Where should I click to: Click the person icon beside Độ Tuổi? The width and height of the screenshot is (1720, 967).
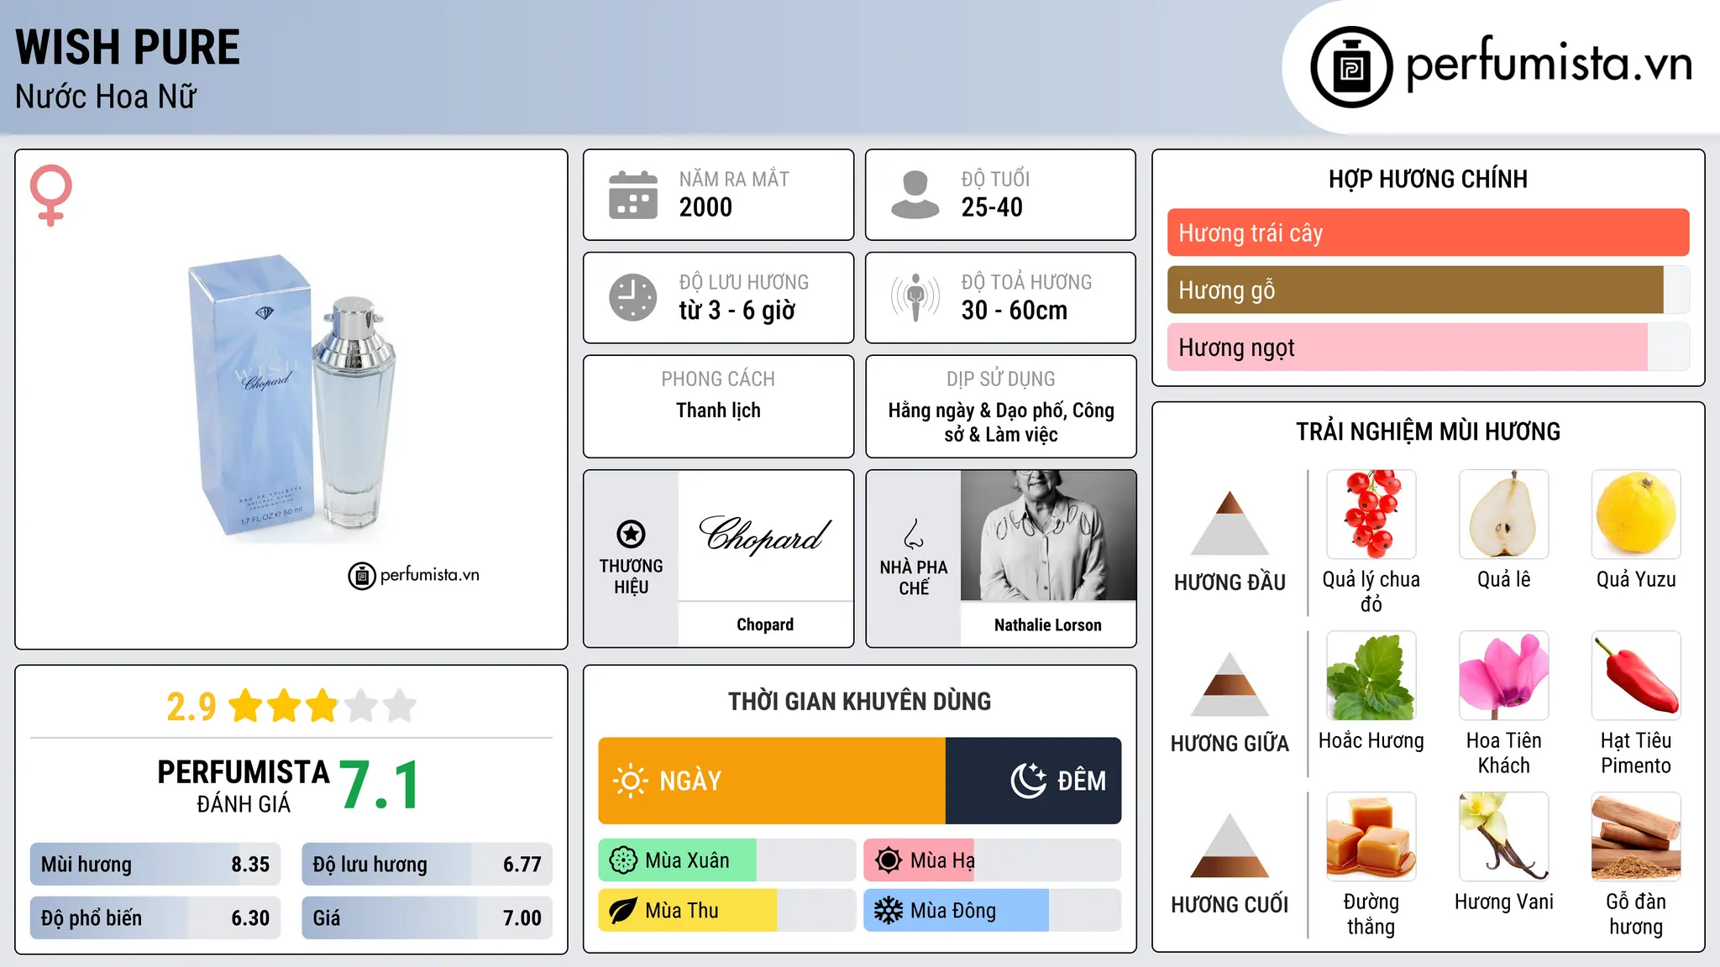pos(915,195)
